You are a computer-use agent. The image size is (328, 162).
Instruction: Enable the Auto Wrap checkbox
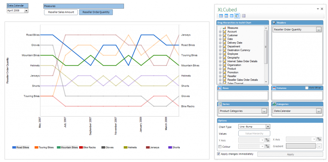point(307,88)
